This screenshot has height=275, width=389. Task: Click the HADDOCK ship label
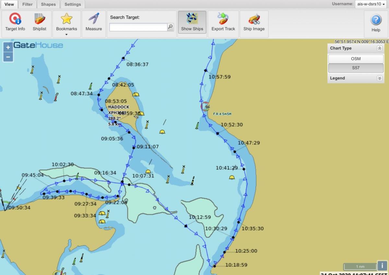click(x=119, y=107)
